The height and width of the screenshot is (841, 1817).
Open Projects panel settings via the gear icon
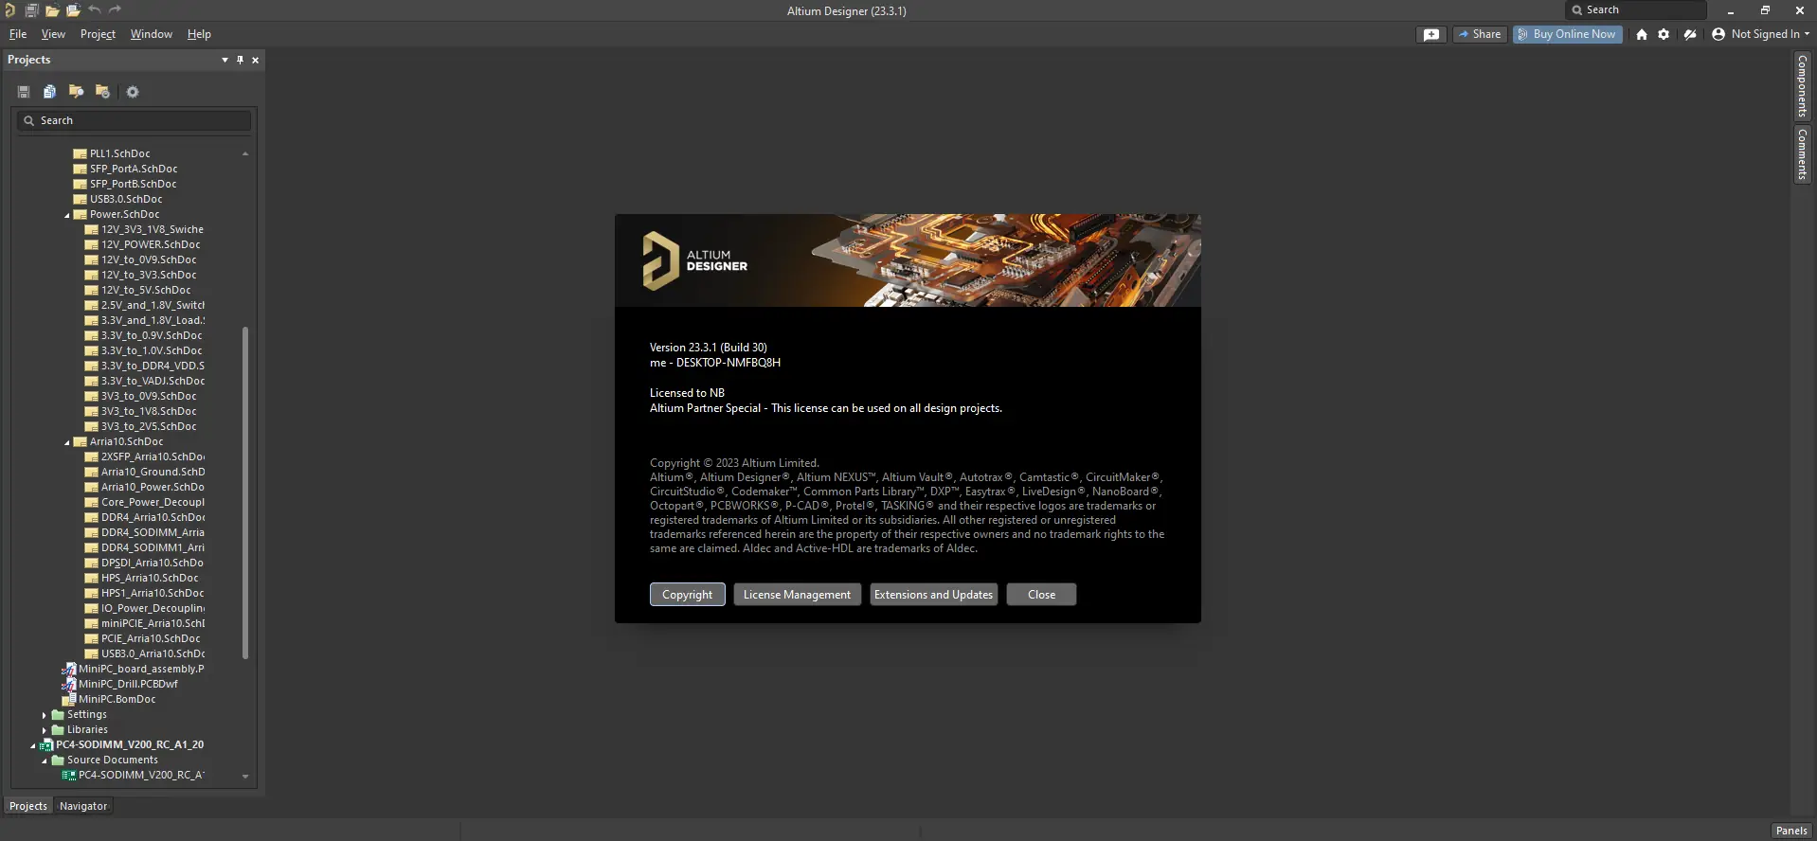(133, 92)
